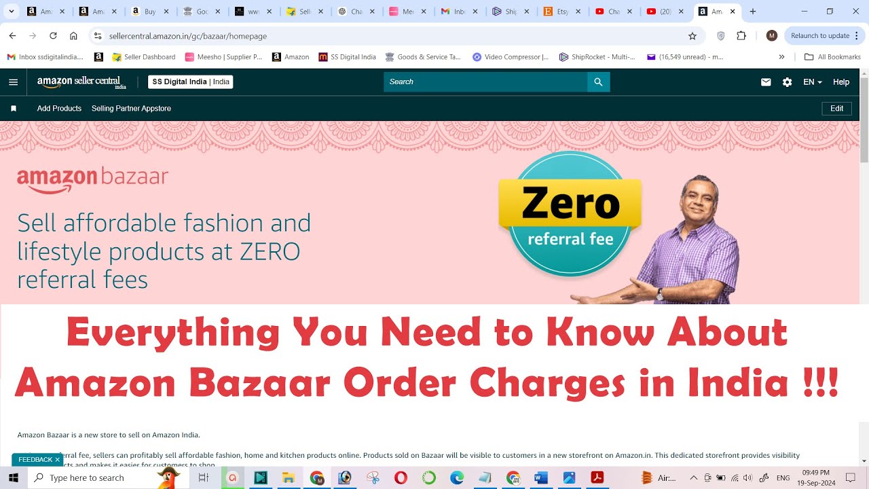This screenshot has height=489, width=869.
Task: Open Microsoft Word from the taskbar
Action: tap(541, 478)
